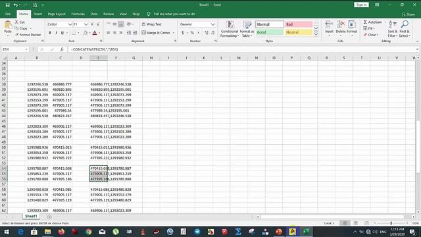Click the Percent Style icon
Viewport: 421px width, 237px height.
point(192,33)
